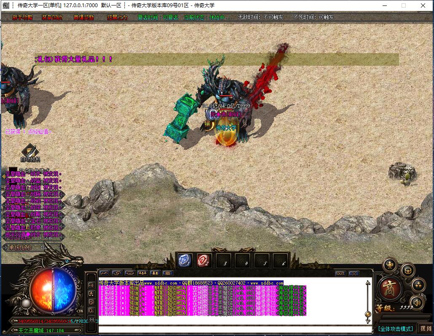
Task: Open the sparkle skills round icon
Action: click(418, 285)
